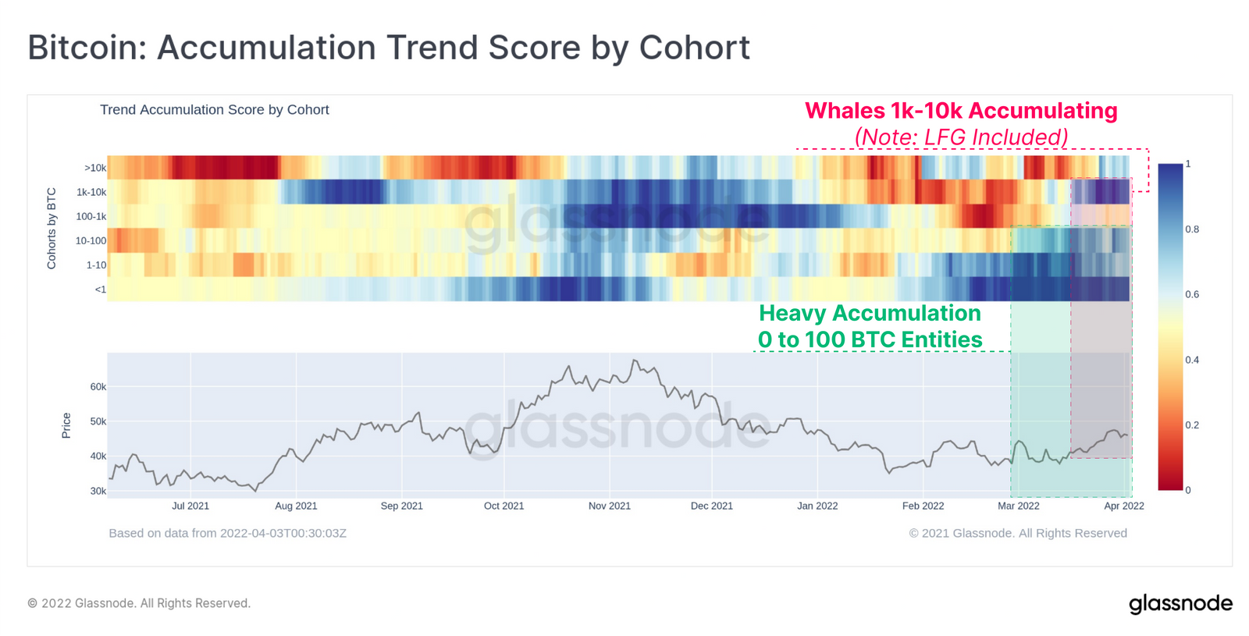Select the 1k-10k cohort row label
The image size is (1249, 636).
coord(91,192)
